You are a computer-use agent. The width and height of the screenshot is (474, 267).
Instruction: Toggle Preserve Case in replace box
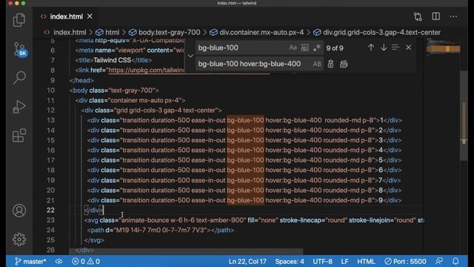(x=317, y=64)
